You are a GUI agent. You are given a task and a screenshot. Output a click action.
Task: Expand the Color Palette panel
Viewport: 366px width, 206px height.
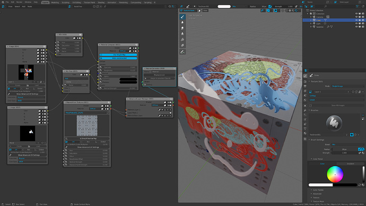[318, 190]
